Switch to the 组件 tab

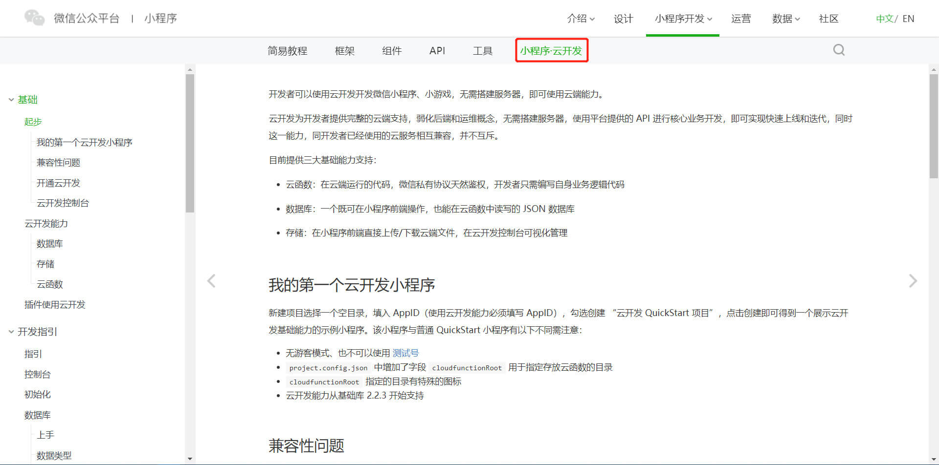point(392,51)
